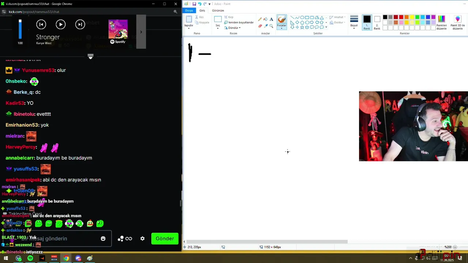Show hidden system tray icons arrow
This screenshot has width=468, height=263.
point(411,258)
